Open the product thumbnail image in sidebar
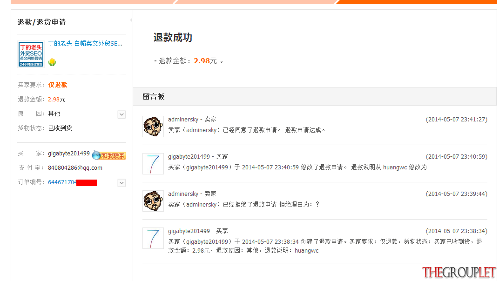 [31, 54]
